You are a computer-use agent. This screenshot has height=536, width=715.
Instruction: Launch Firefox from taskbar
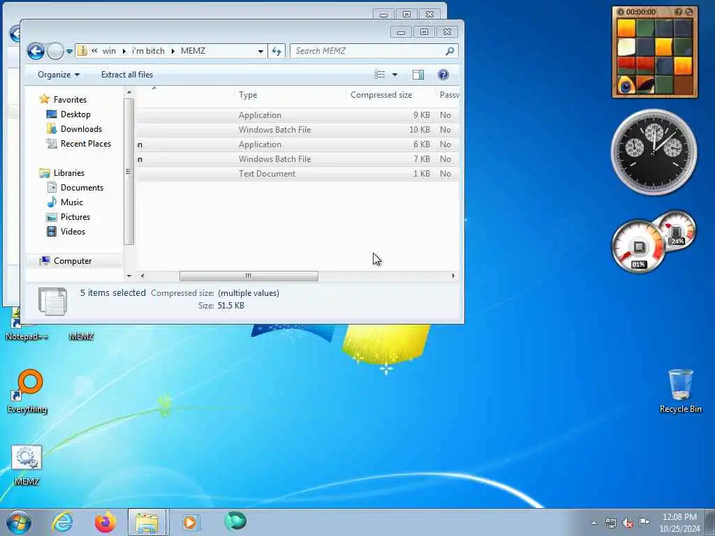point(105,522)
